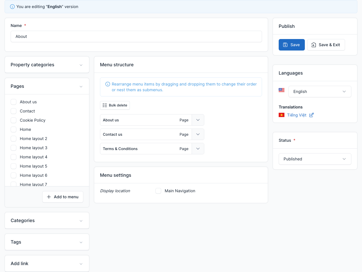Image resolution: width=362 pixels, height=272 pixels.
Task: Click the exit icon on Save & Exit
Action: point(314,45)
